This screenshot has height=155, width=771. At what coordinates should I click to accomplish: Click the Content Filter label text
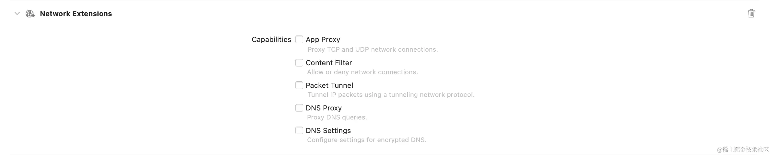329,63
